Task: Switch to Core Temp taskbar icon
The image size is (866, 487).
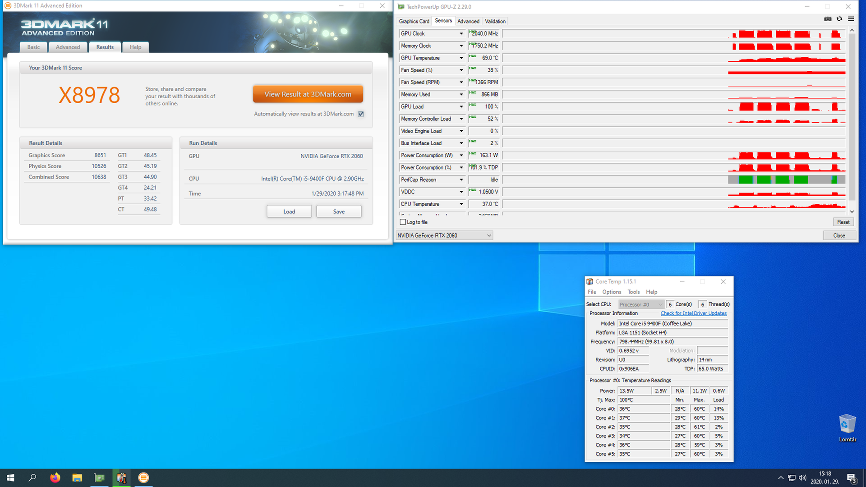Action: click(121, 478)
